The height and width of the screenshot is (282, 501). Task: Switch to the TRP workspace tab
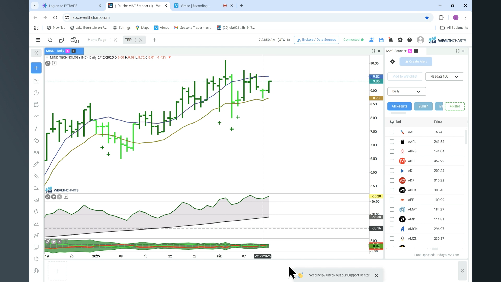pos(128,40)
